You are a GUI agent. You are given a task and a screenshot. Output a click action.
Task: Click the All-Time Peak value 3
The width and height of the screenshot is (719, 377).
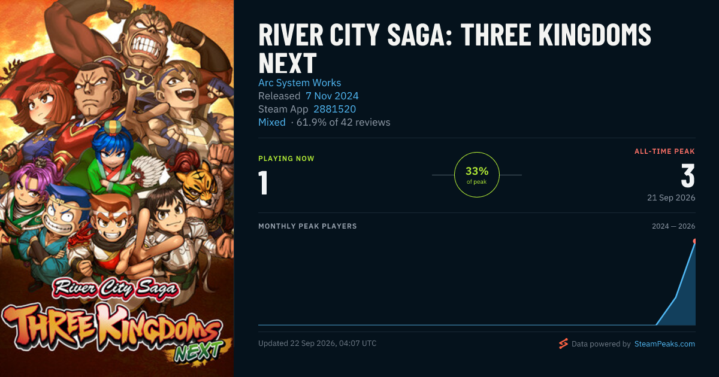pos(688,176)
